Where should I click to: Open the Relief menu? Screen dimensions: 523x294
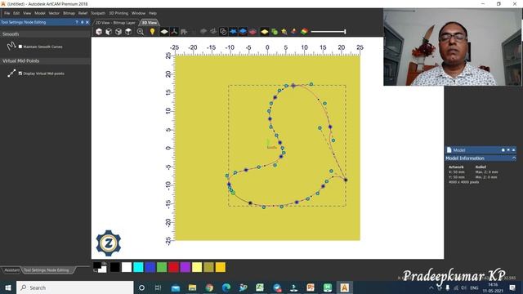[x=83, y=13]
